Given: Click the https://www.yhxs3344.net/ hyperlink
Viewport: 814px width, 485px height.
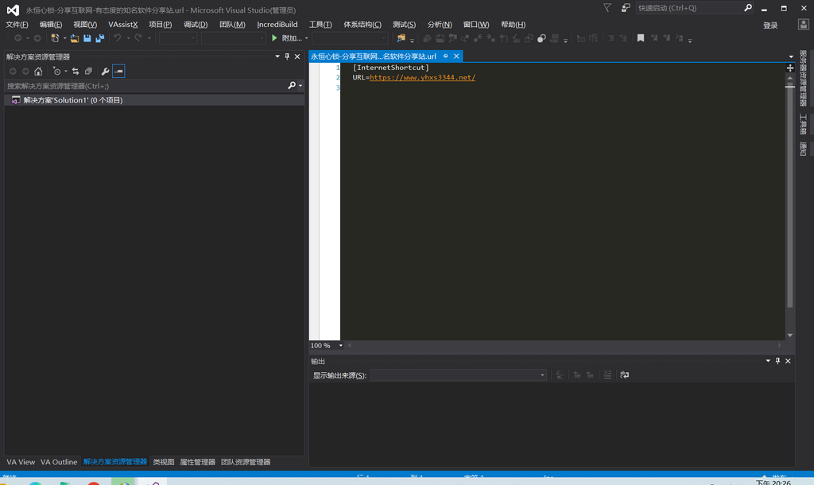Looking at the screenshot, I should (x=422, y=77).
